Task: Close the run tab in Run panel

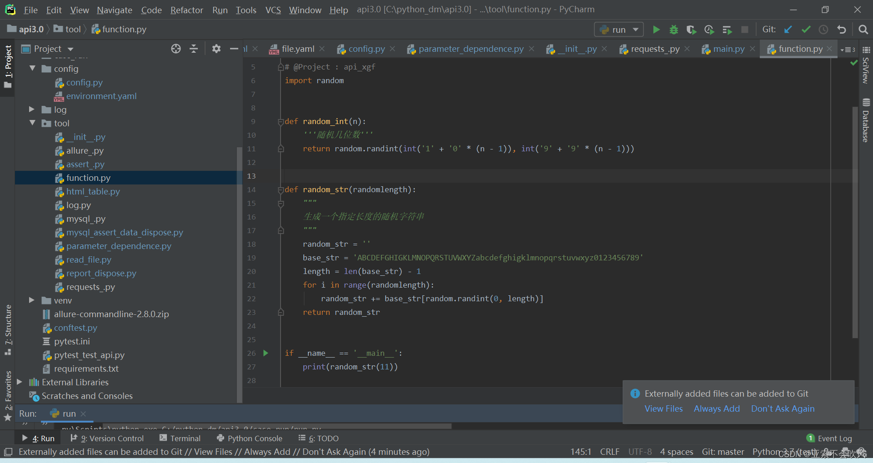Action: tap(83, 413)
